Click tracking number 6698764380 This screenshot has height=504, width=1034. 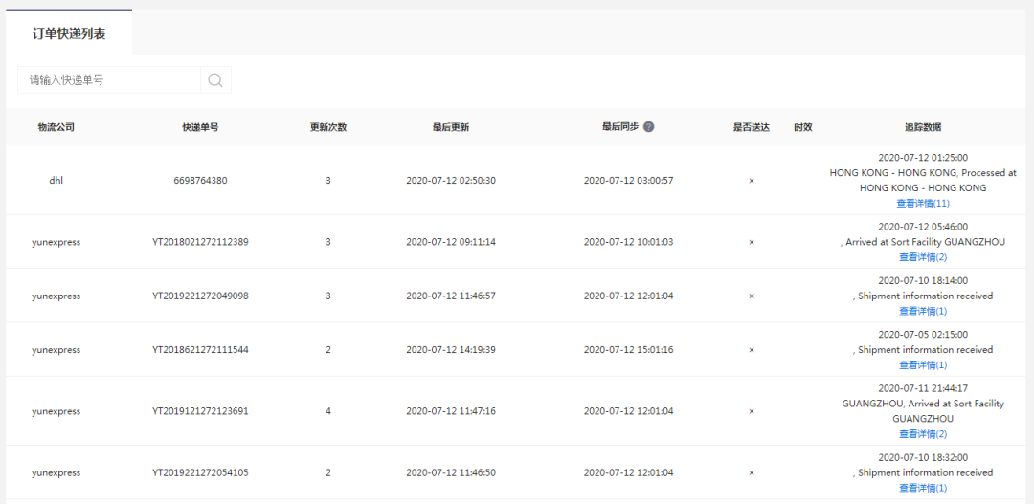tap(200, 181)
